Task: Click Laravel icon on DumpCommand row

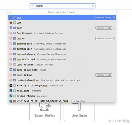Action: pos(11,33)
